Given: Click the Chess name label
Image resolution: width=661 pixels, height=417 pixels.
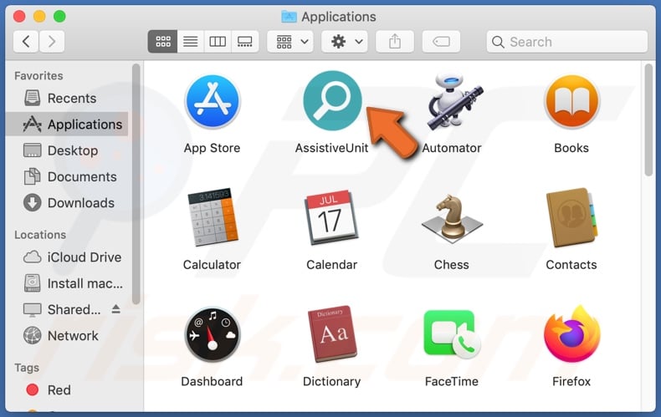Looking at the screenshot, I should pos(452,265).
